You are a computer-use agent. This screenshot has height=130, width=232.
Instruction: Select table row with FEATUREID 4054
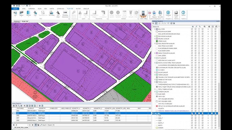(82, 111)
